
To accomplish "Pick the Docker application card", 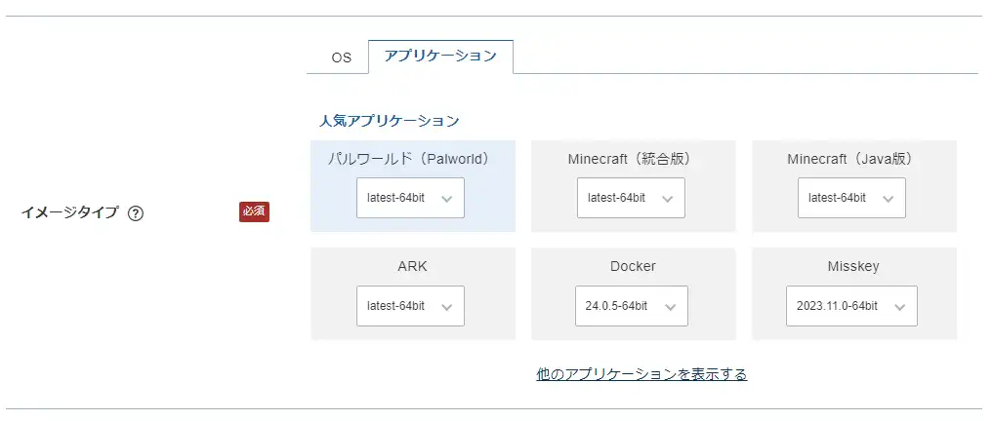I will 634,294.
